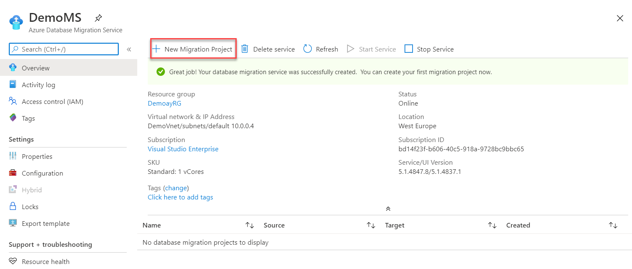Image resolution: width=632 pixels, height=269 pixels.
Task: Click the Refresh icon in toolbar
Action: click(x=308, y=49)
